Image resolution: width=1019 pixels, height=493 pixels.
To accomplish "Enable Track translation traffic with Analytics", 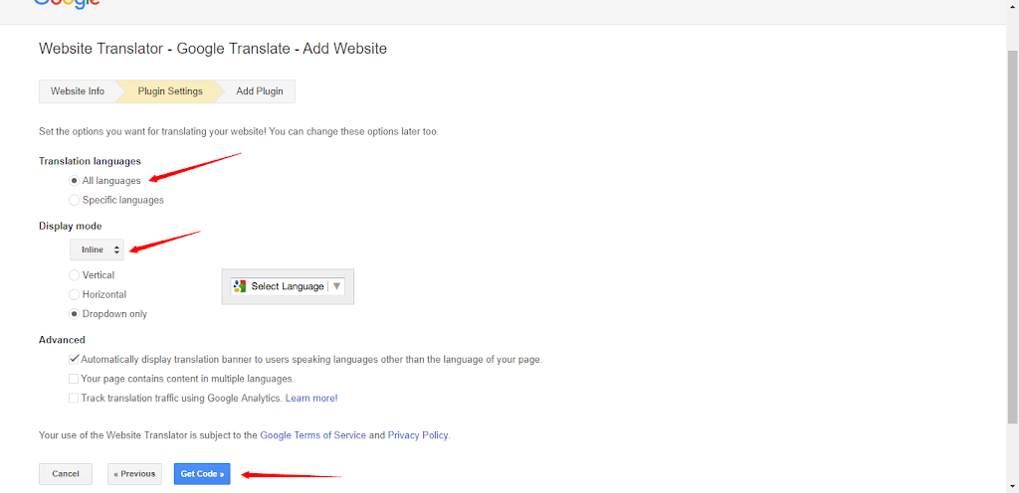I will [x=75, y=398].
